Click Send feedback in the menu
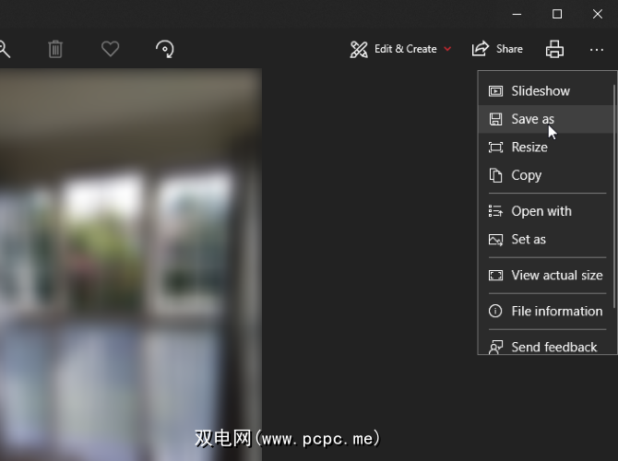618x461 pixels. click(545, 345)
